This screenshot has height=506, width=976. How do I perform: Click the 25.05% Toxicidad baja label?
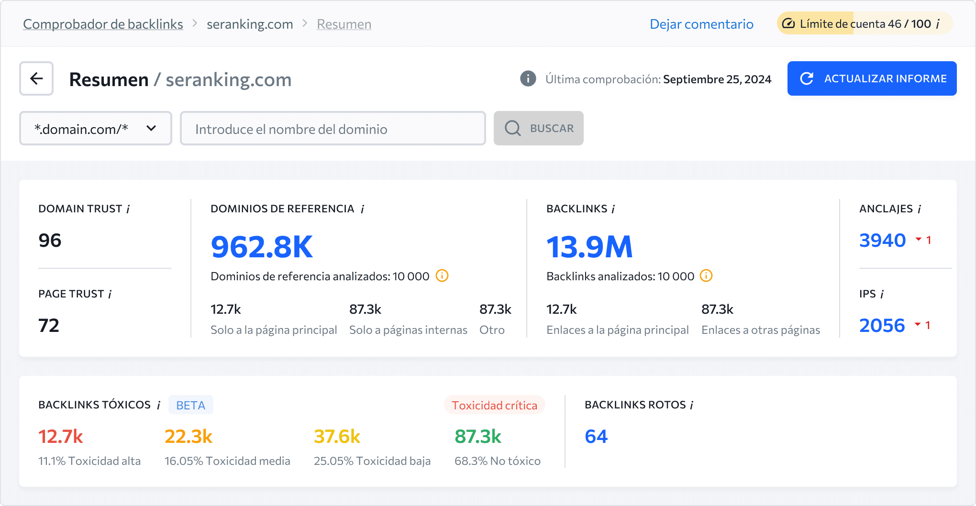pyautogui.click(x=372, y=461)
